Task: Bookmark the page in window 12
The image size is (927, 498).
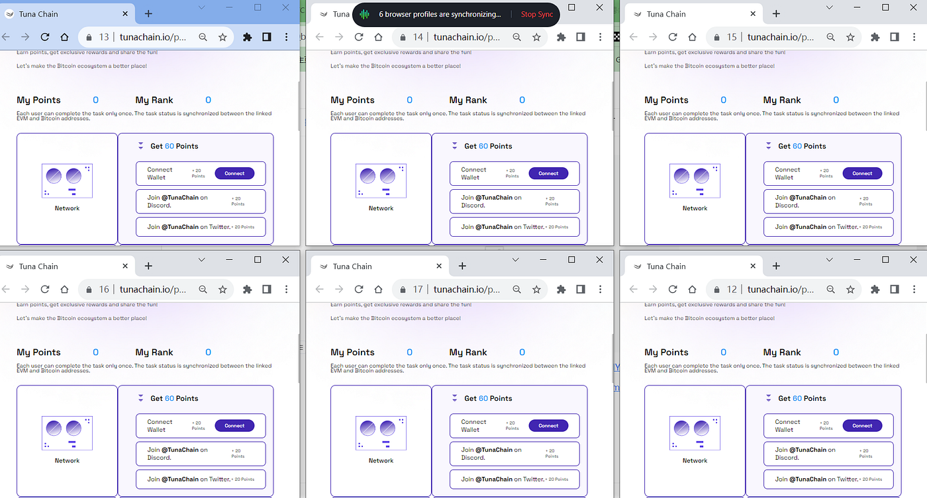Action: [x=850, y=289]
